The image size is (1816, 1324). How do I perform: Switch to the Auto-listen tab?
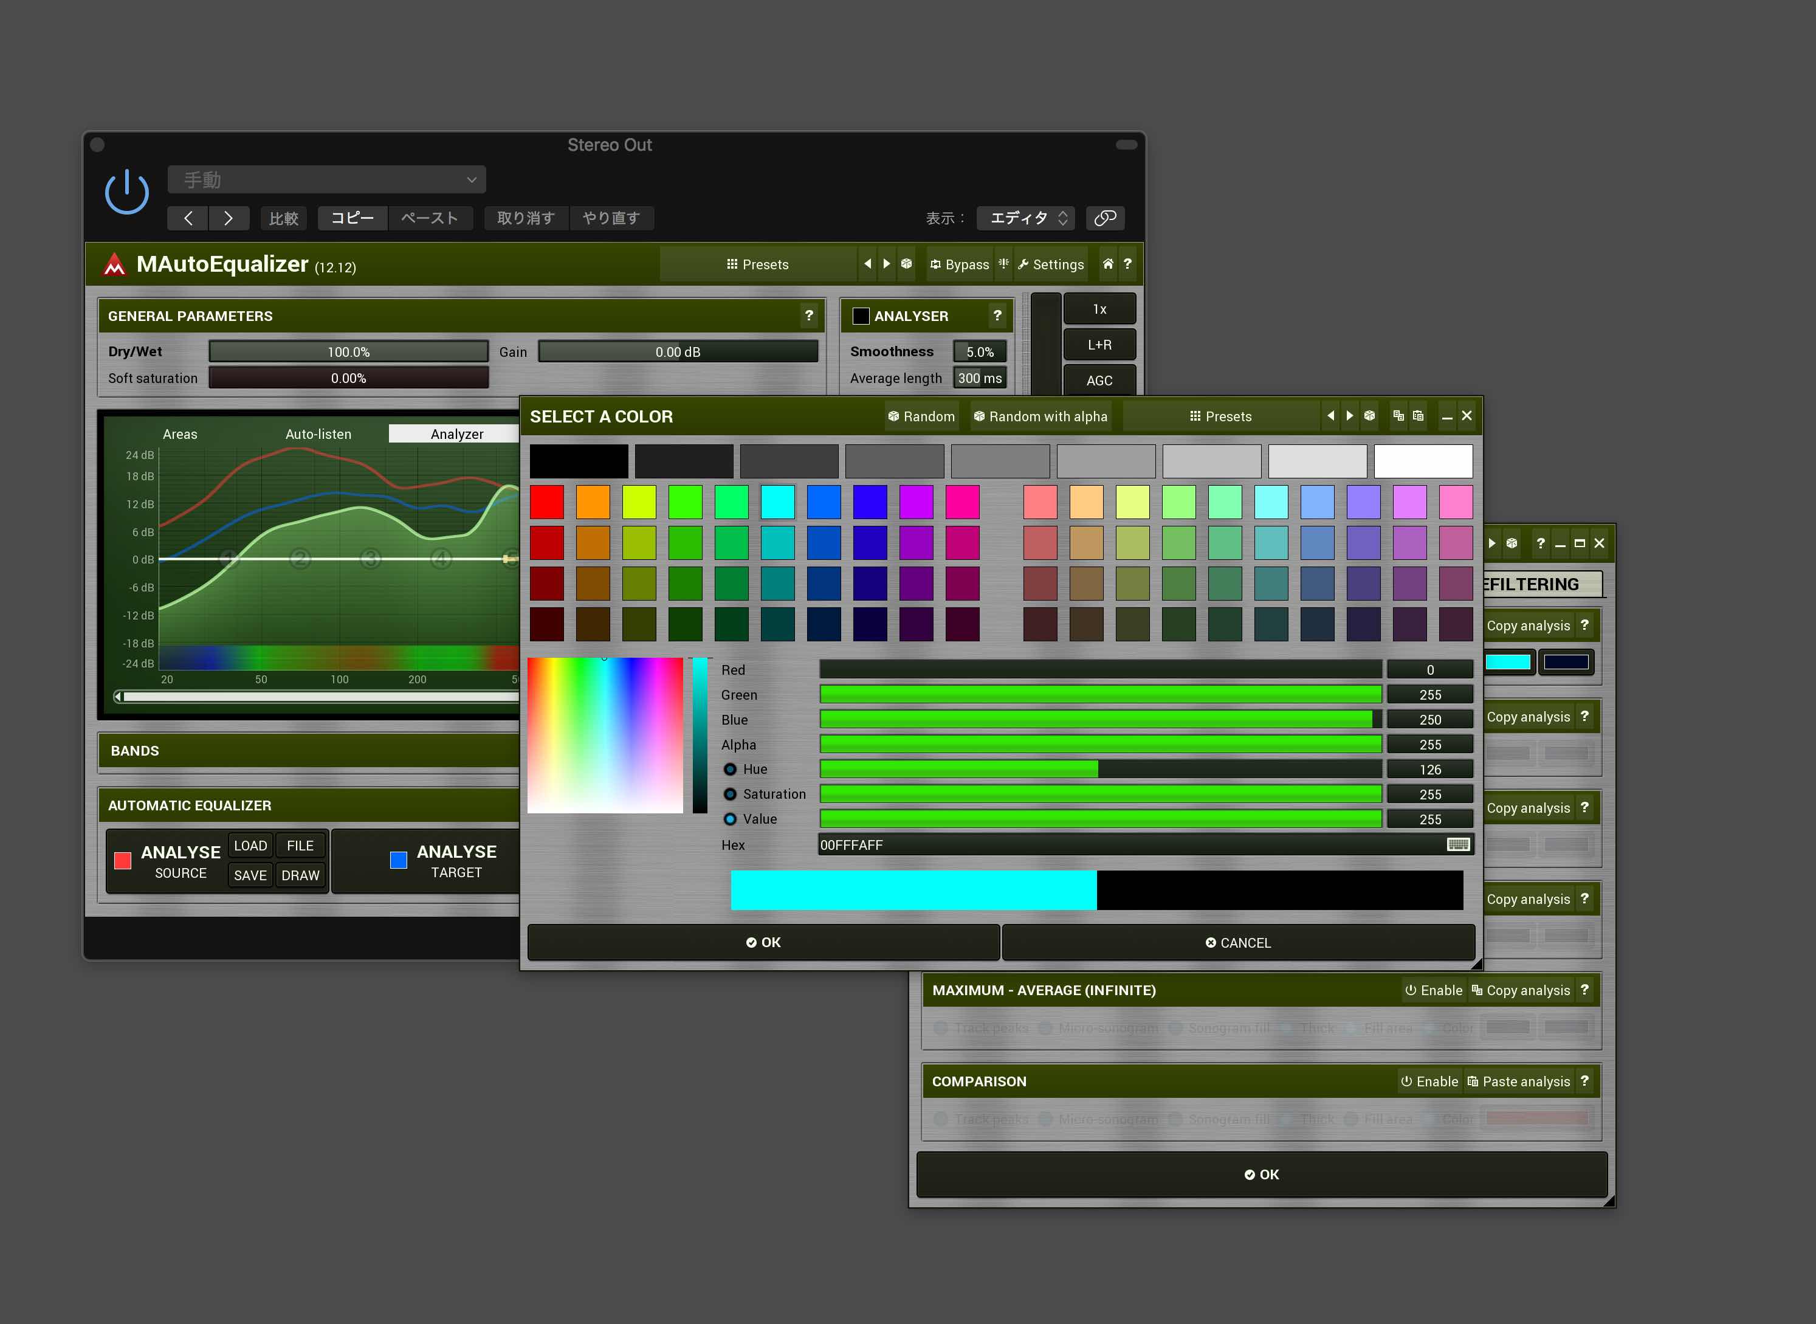318,435
